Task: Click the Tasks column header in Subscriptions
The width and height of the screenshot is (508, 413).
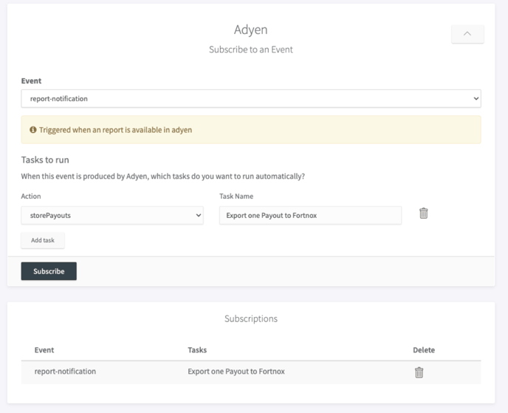Action: click(197, 350)
